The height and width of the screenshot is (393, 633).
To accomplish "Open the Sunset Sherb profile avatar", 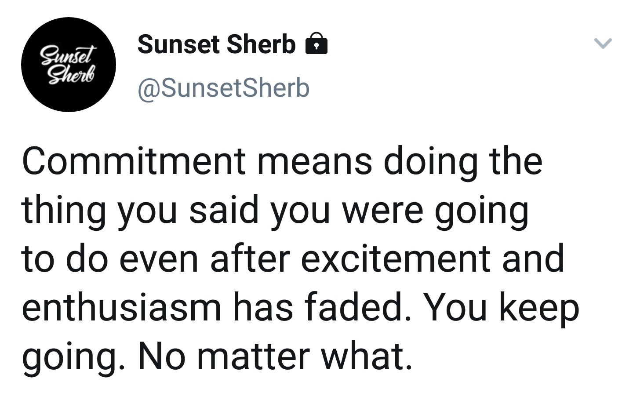I will coord(69,65).
